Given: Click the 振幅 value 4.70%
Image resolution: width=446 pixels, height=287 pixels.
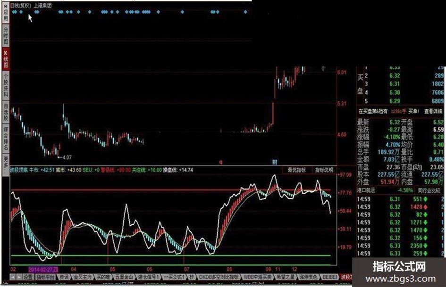Looking at the screenshot, I should (393, 145).
